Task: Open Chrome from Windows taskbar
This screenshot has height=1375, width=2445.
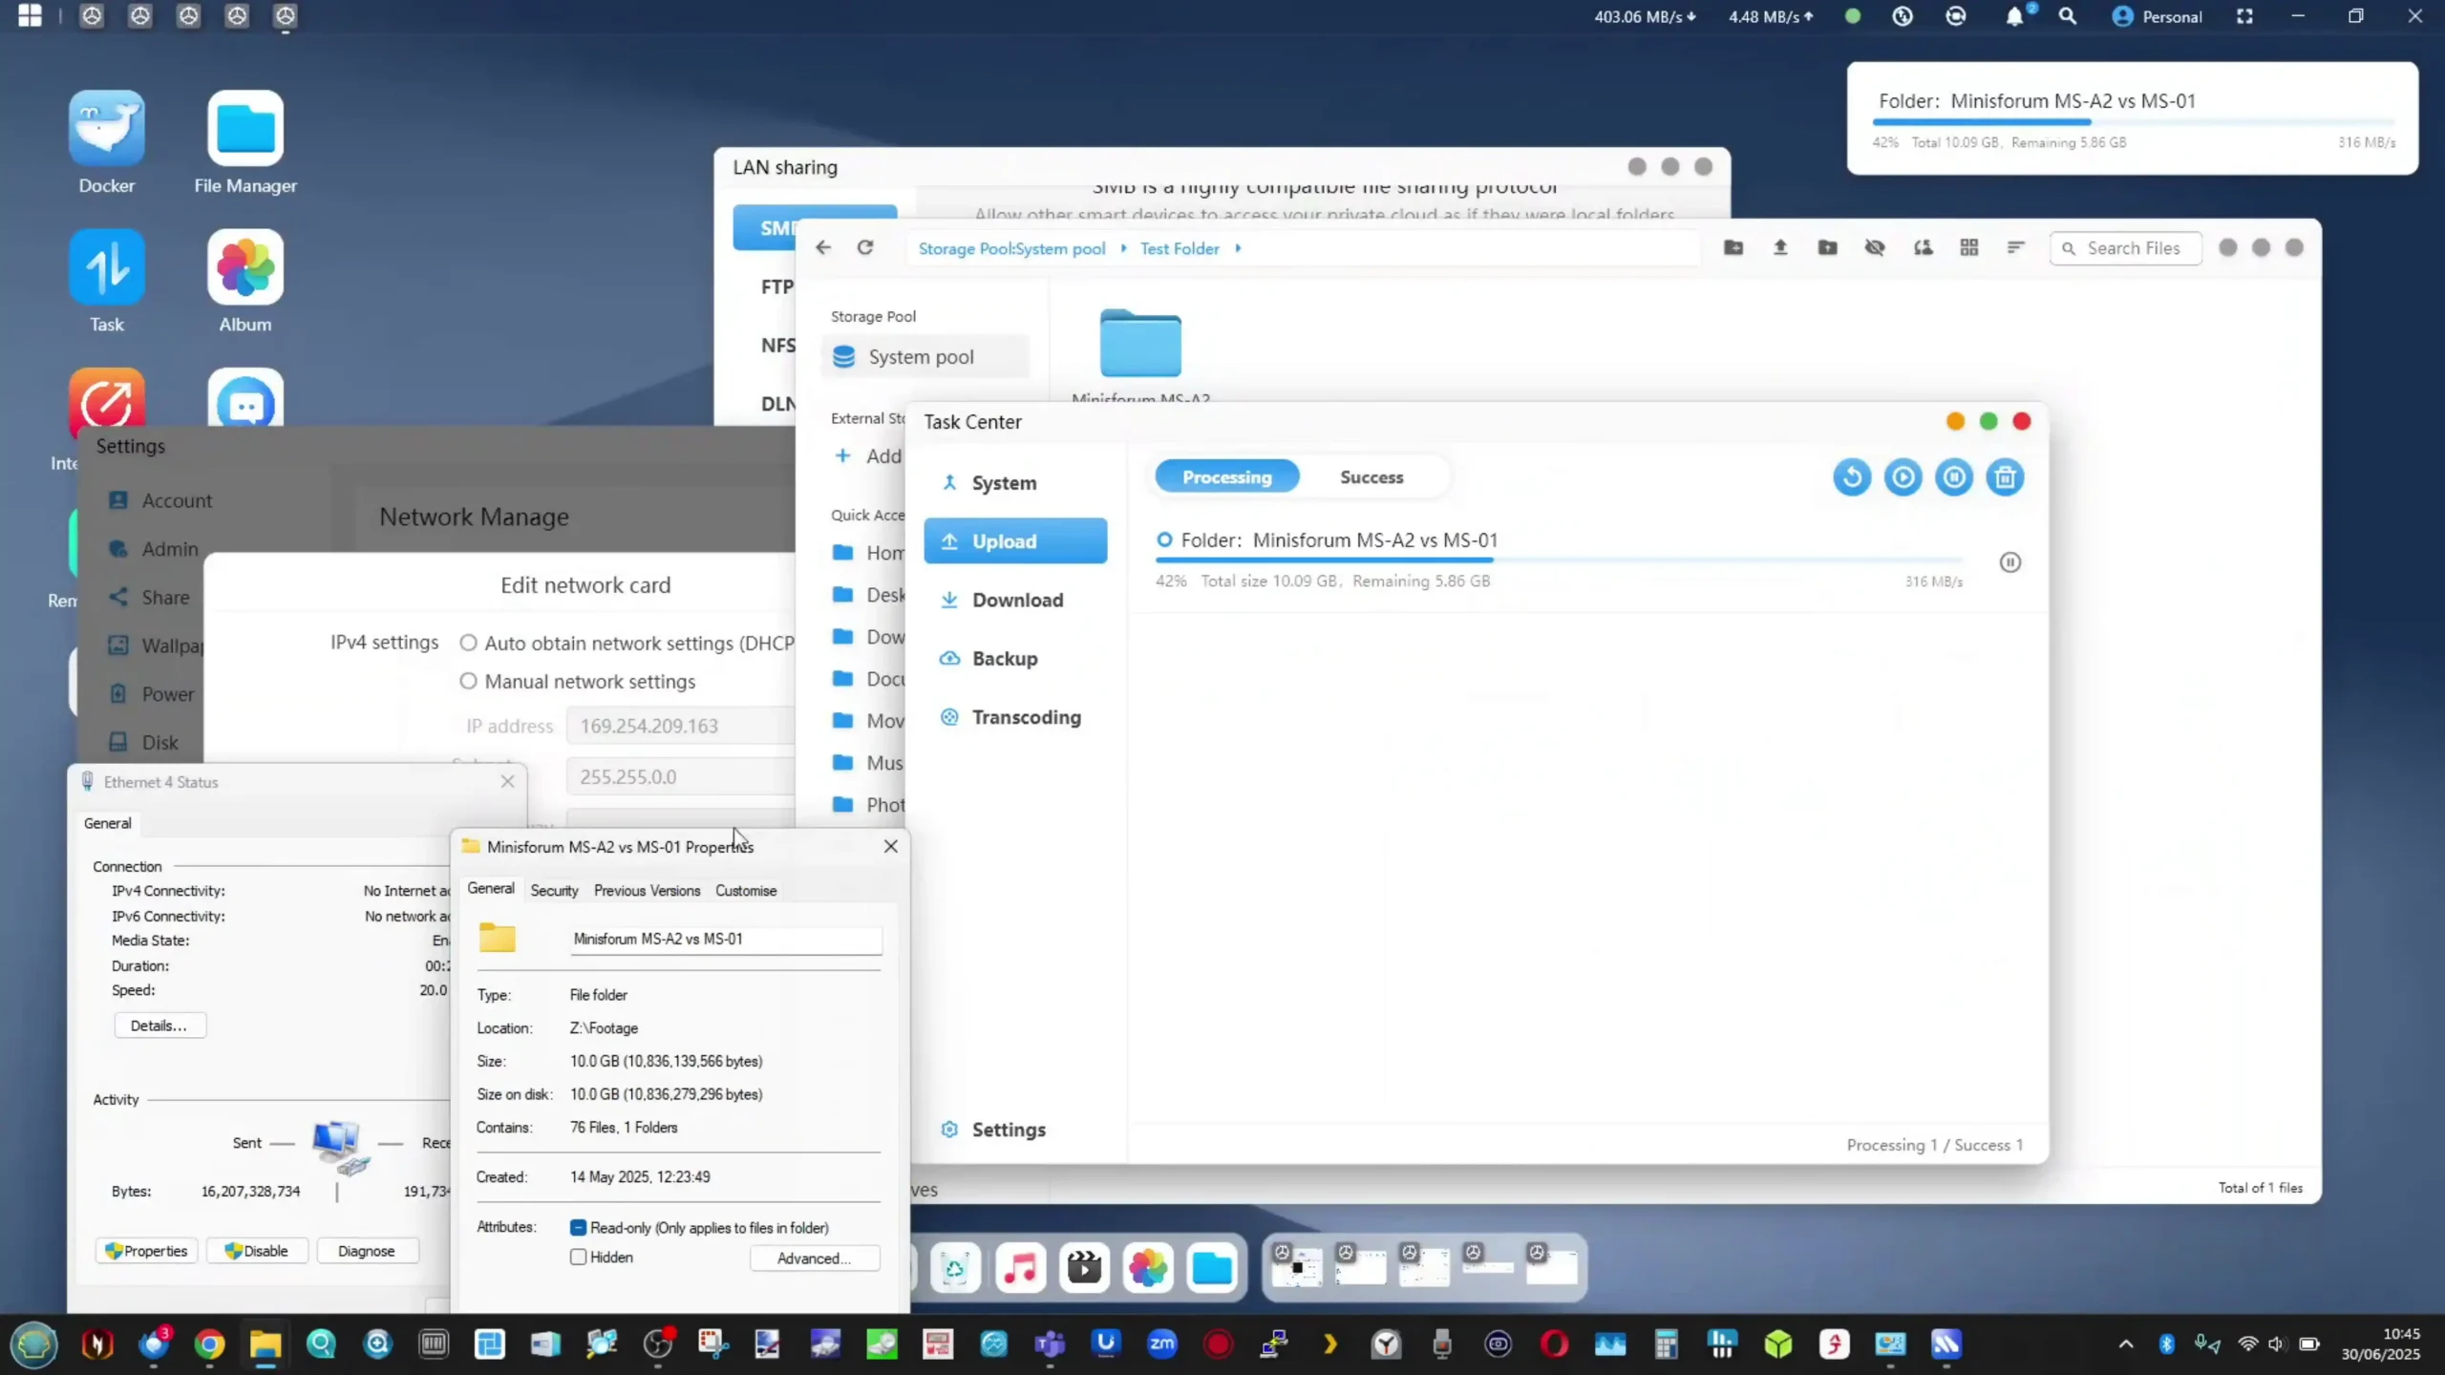Action: 209,1344
